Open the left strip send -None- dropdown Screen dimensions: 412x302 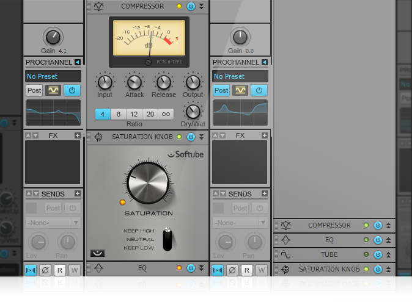53,223
